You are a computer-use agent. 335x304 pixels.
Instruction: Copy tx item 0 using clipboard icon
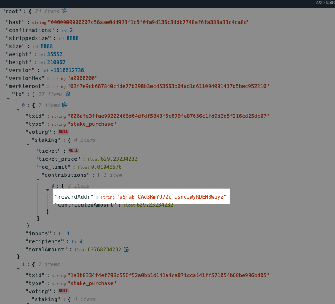(x=65, y=105)
